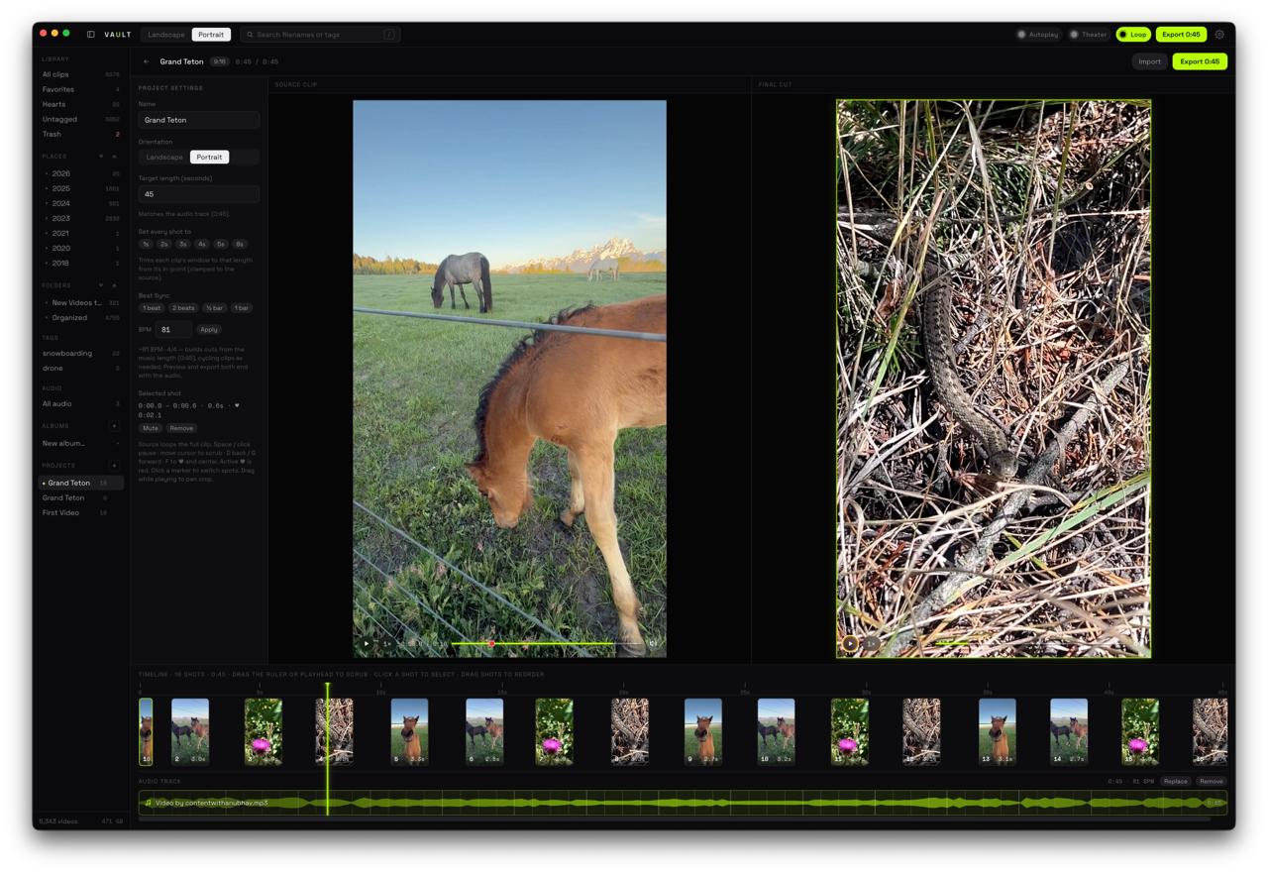
Task: Open All audio in sidebar
Action: (80, 403)
